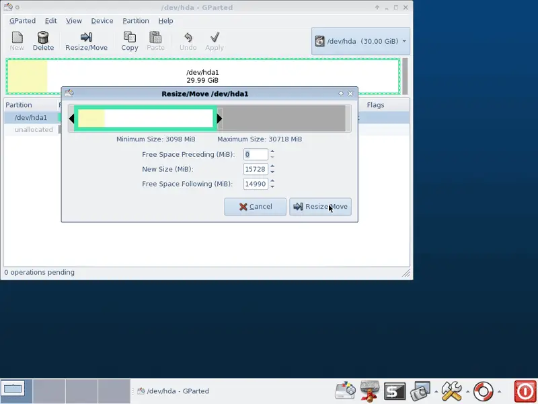Click the Free Space Following input field
This screenshot has width=538, height=404.
click(x=256, y=184)
